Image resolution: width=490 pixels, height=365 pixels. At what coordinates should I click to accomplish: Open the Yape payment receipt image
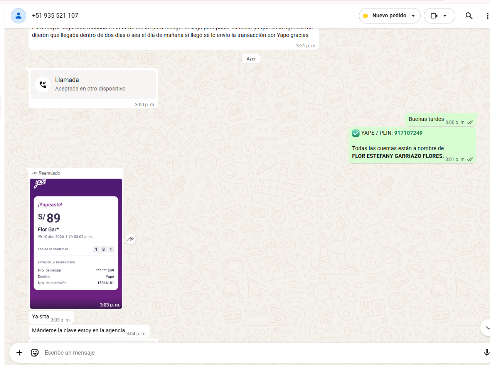[76, 243]
